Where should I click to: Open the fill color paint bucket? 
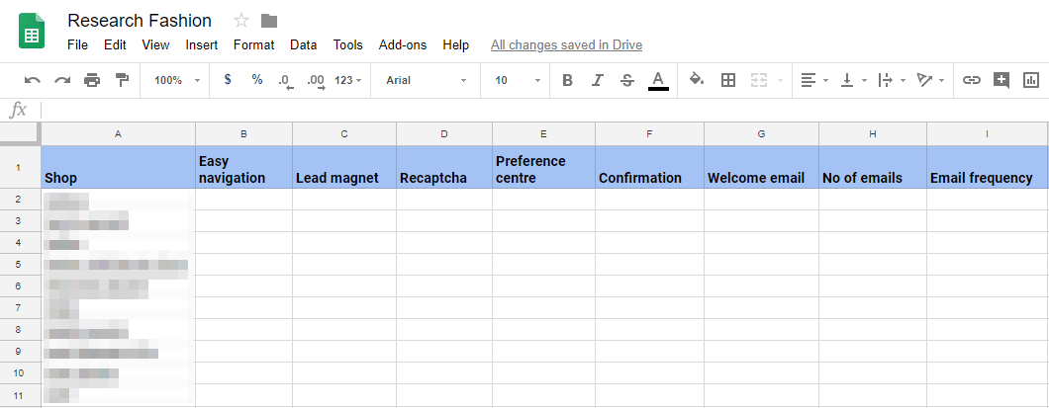tap(696, 80)
